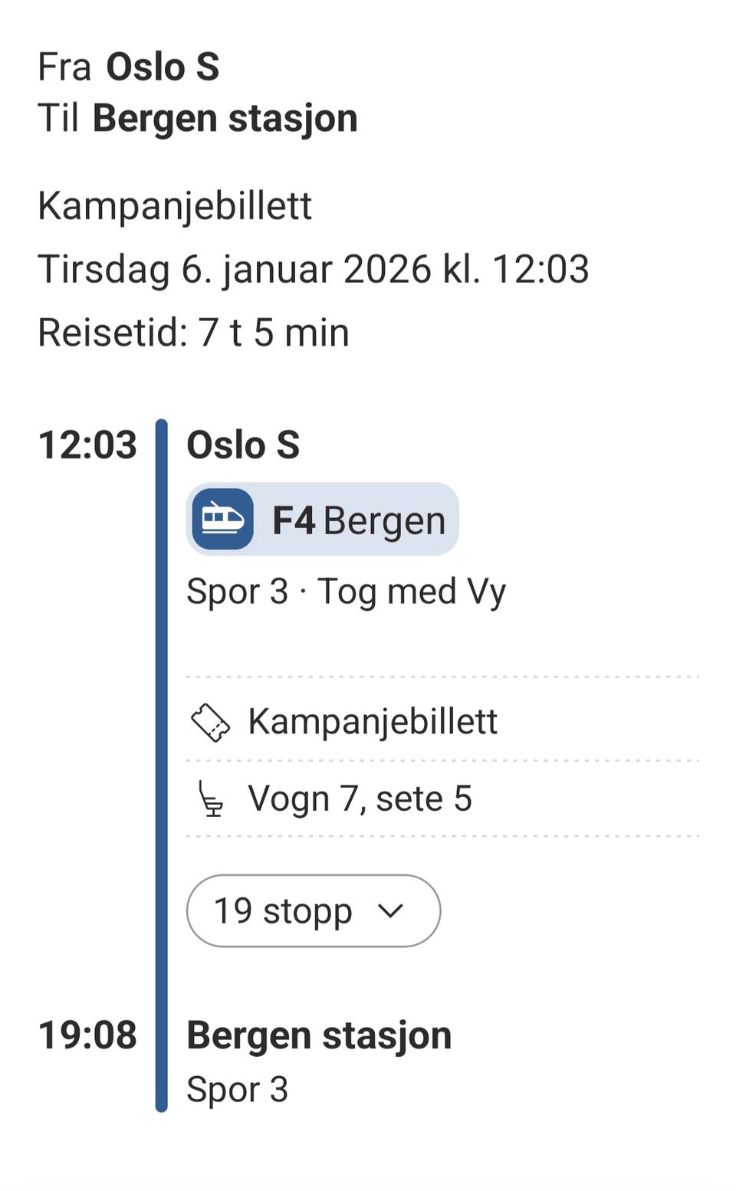
Task: Tap the Oslo S departure stop name
Action: (243, 445)
